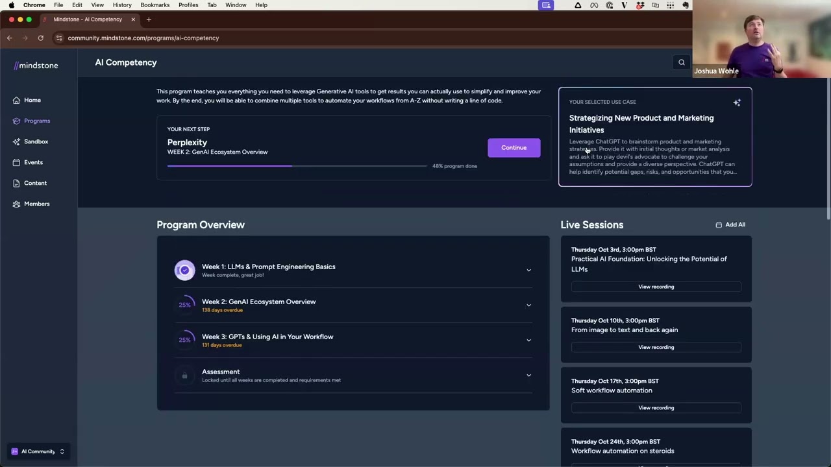
Task: Click the 48% program done label
Action: [454, 166]
